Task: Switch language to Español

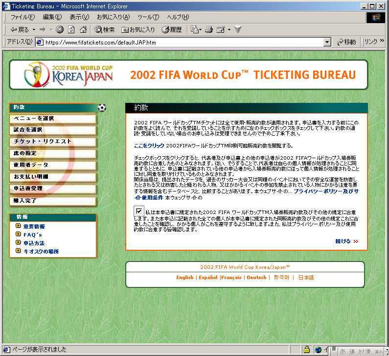Action: 208,278
